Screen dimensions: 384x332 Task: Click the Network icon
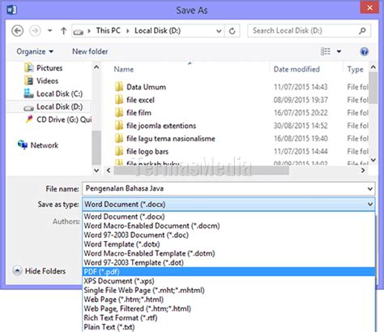click(23, 144)
